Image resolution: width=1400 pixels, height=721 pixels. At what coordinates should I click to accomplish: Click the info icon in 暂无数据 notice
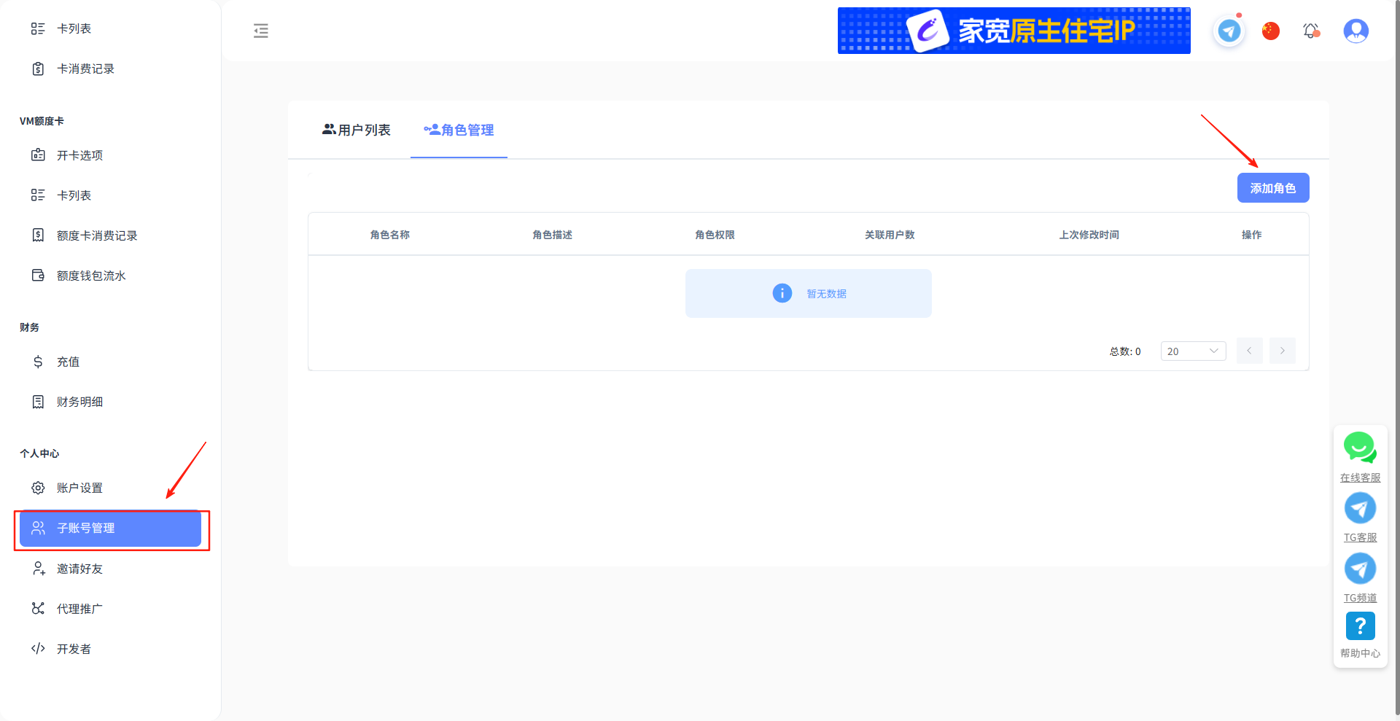[782, 293]
